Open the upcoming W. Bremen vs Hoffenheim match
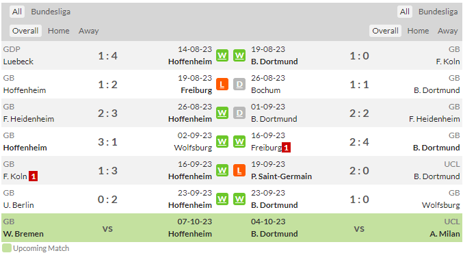463x266 pixels. click(x=108, y=228)
